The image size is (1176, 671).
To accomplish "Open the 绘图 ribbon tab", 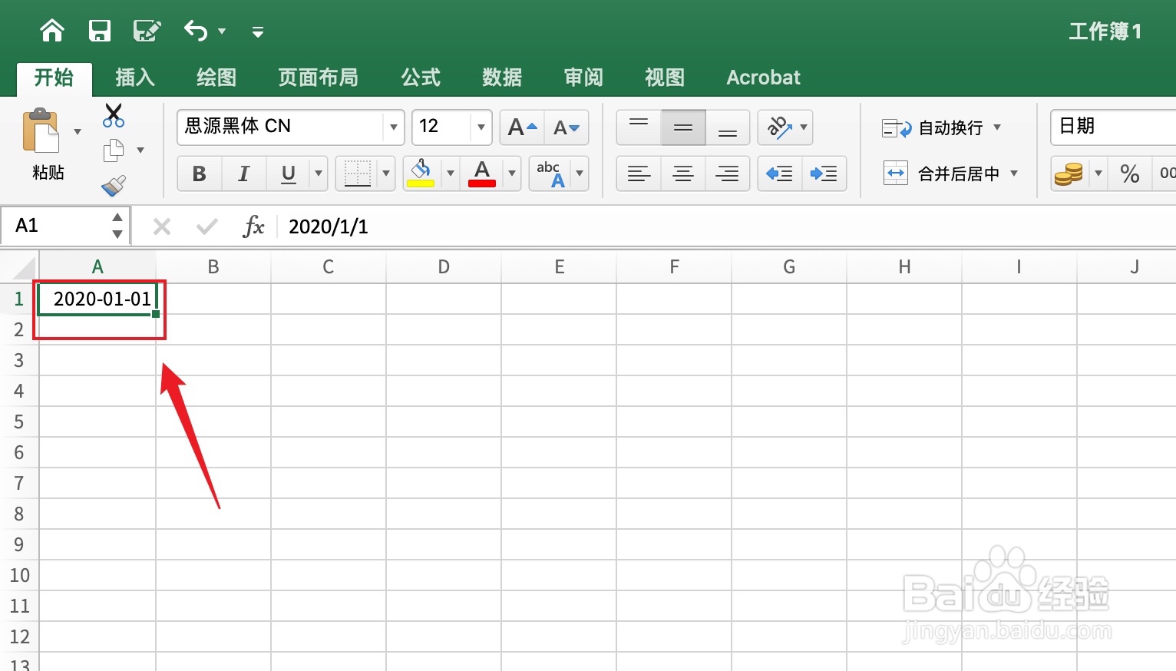I will (216, 78).
